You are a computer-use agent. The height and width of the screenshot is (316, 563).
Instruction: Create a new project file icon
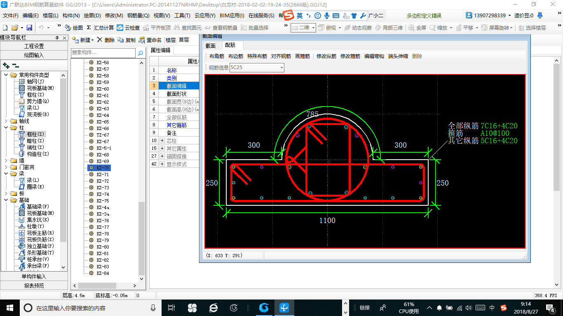(5, 28)
